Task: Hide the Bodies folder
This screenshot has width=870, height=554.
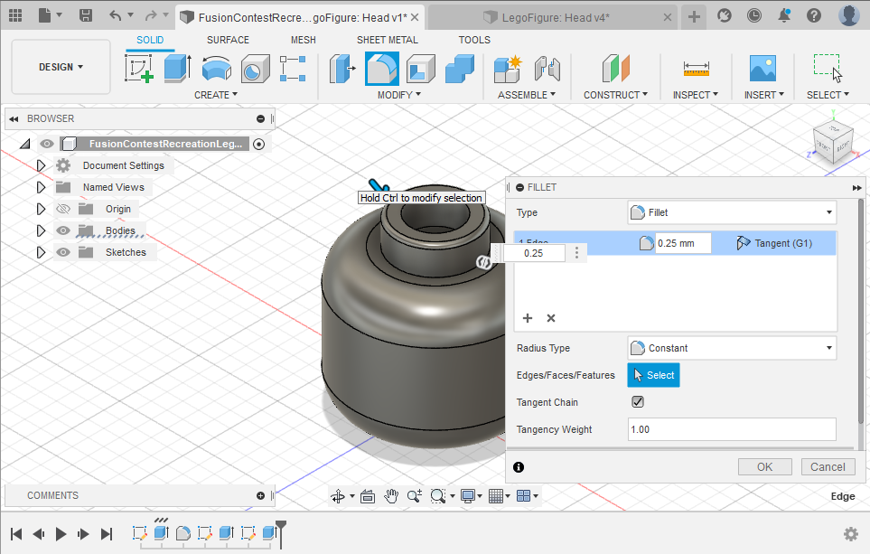Action: 63,230
